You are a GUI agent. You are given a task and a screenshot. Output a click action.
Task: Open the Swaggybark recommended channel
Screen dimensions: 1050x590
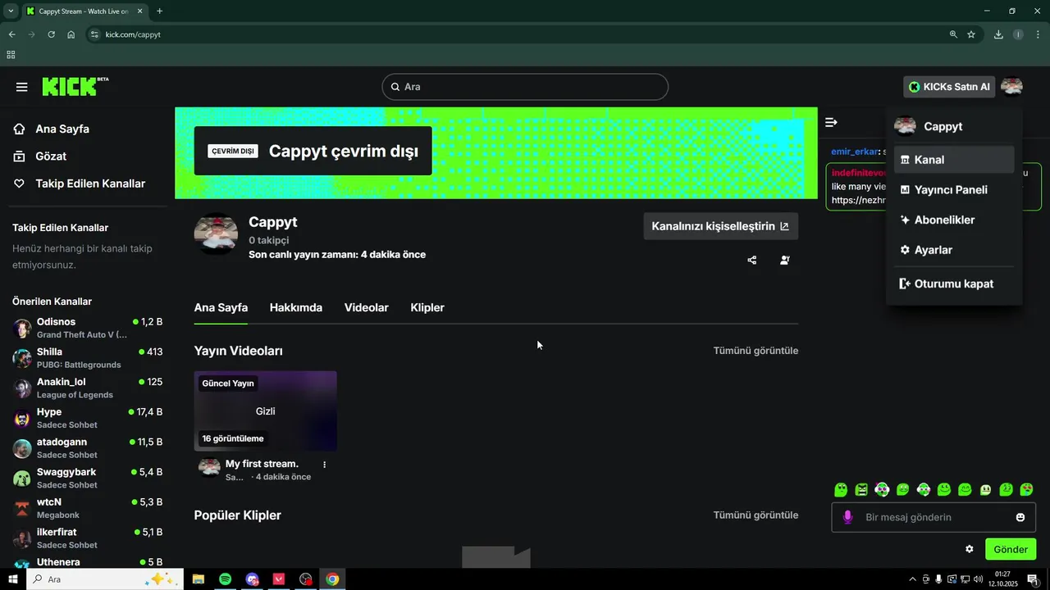point(88,479)
